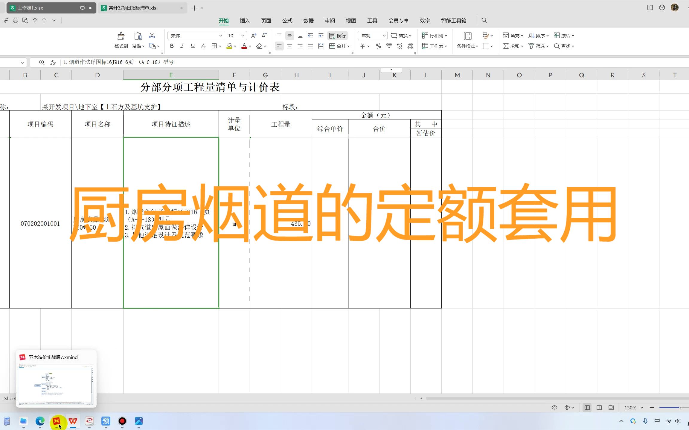689x430 pixels.
Task: Click the merge cells (合并) icon
Action: (x=332, y=46)
